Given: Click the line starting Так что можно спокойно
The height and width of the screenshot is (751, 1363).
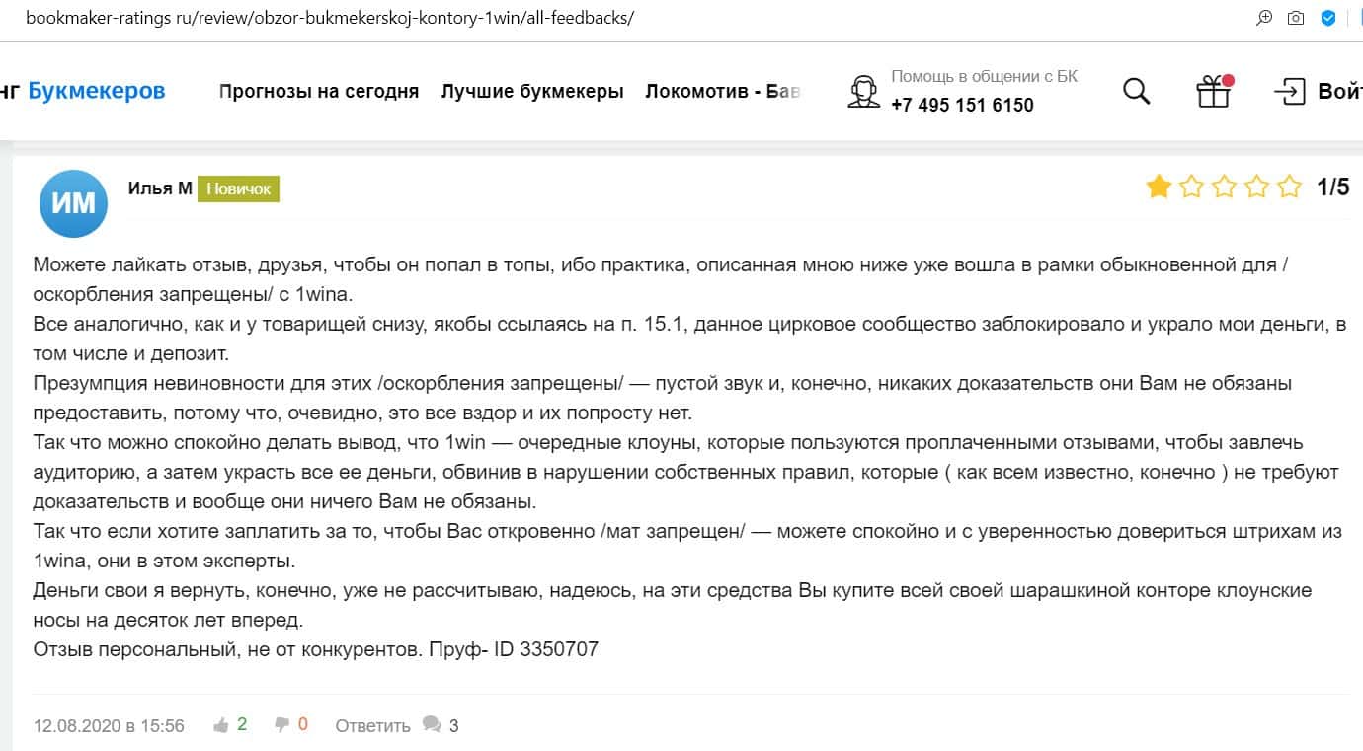Looking at the screenshot, I should point(669,443).
